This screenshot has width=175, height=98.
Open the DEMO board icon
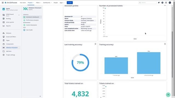coord(4,15)
